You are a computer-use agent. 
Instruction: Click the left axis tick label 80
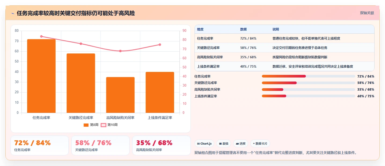click(17, 31)
